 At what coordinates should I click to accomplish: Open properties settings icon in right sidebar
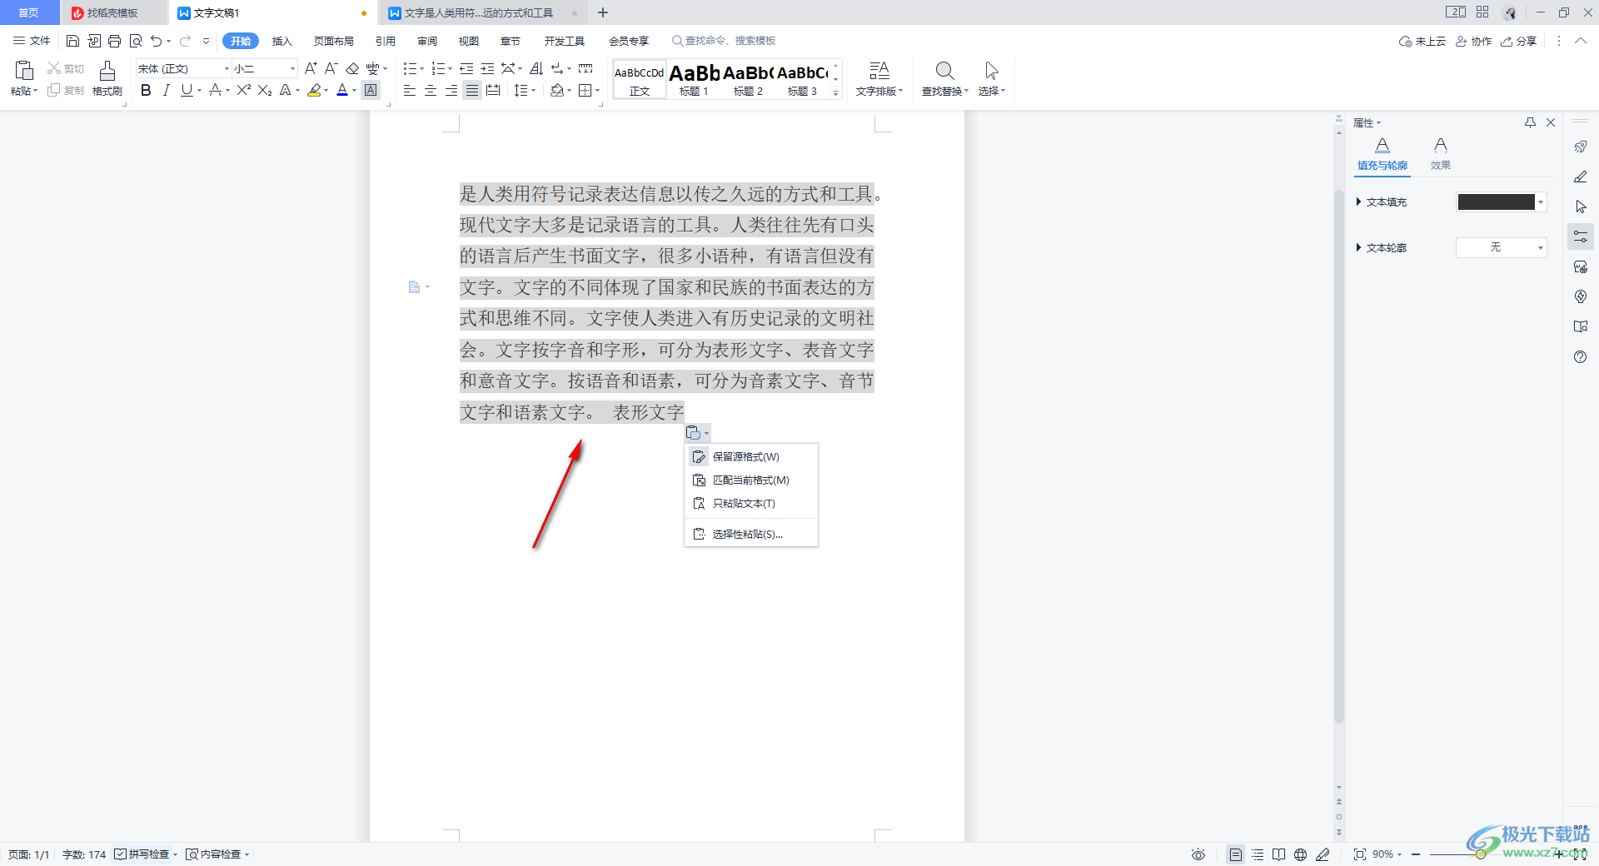1581,236
